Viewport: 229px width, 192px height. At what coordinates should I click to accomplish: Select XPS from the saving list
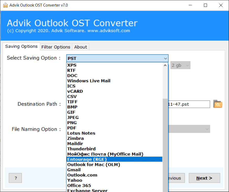point(115,65)
